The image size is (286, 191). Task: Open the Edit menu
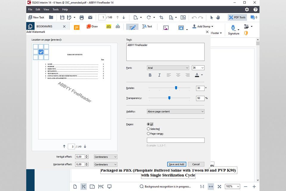(x=38, y=10)
